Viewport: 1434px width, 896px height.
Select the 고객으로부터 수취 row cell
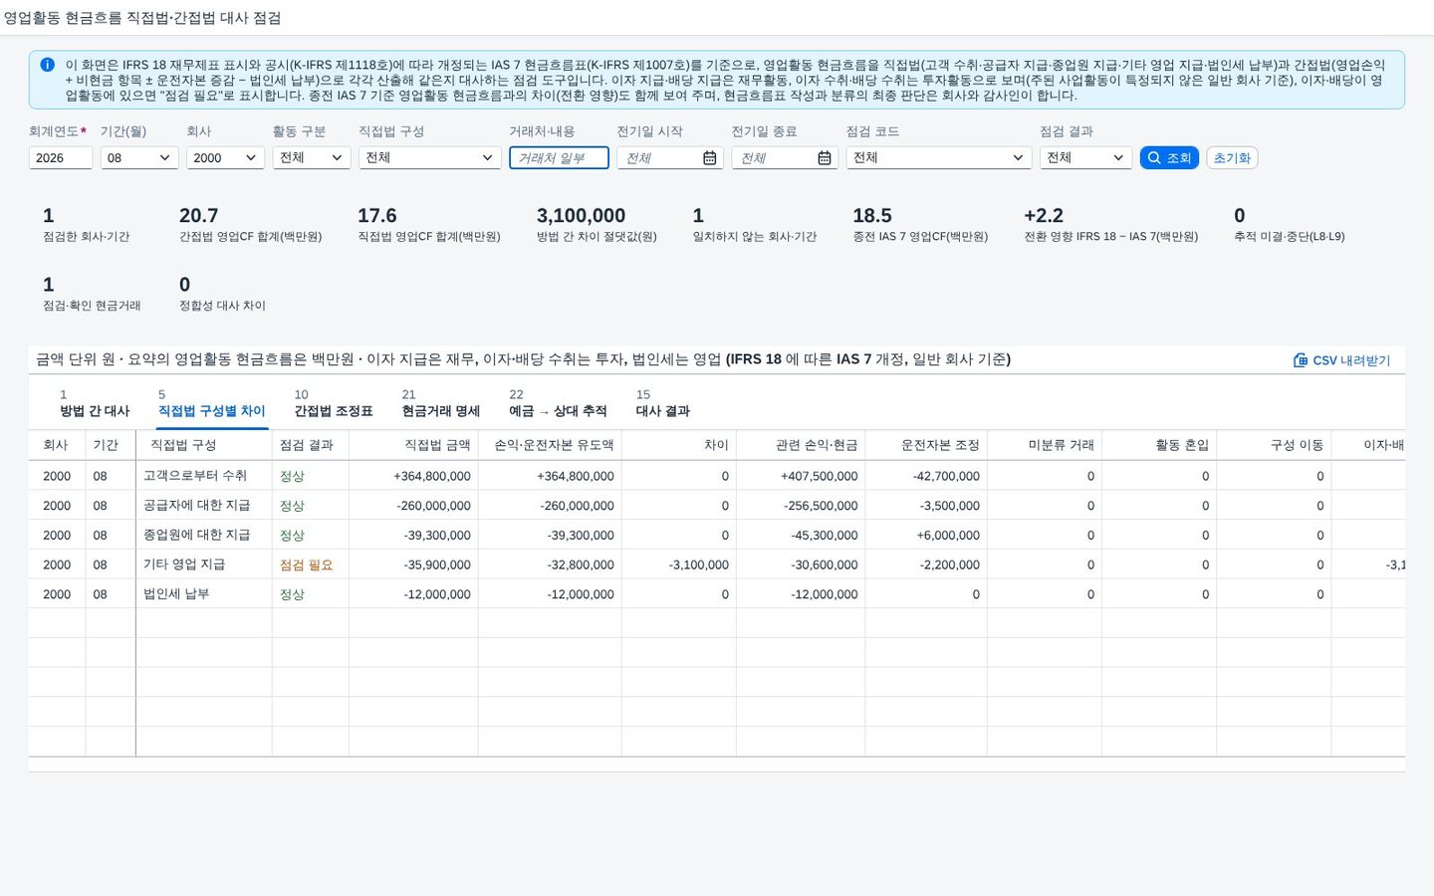pyautogui.click(x=203, y=476)
